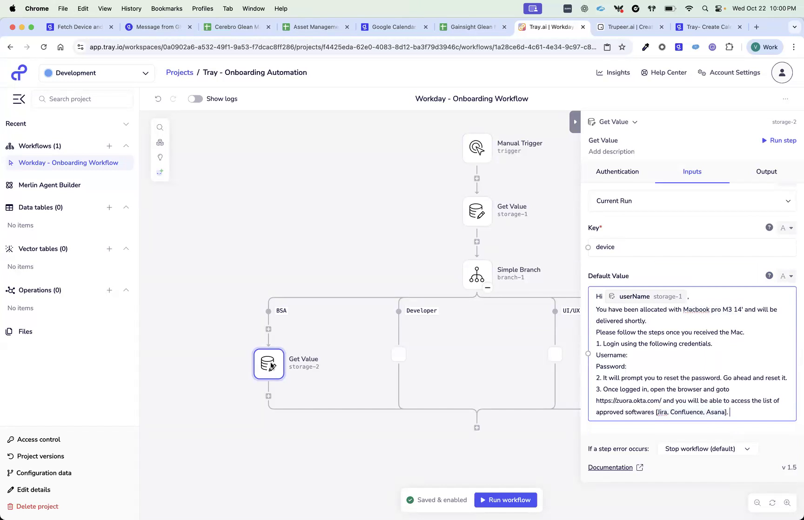Viewport: 804px width, 520px height.
Task: Open the Documentation link
Action: pyautogui.click(x=610, y=467)
